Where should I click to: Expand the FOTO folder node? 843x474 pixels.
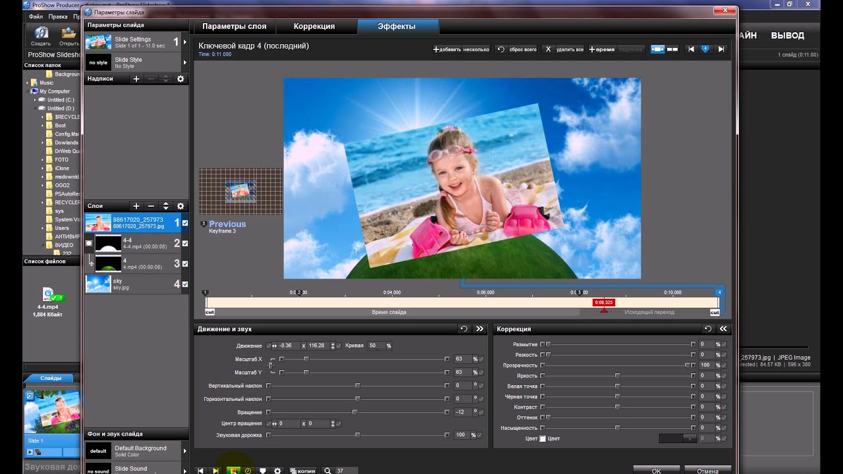coord(43,159)
